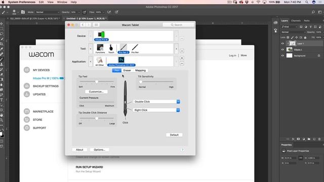Select the Functions tool icon in Wacom Tablet

[x=100, y=48]
